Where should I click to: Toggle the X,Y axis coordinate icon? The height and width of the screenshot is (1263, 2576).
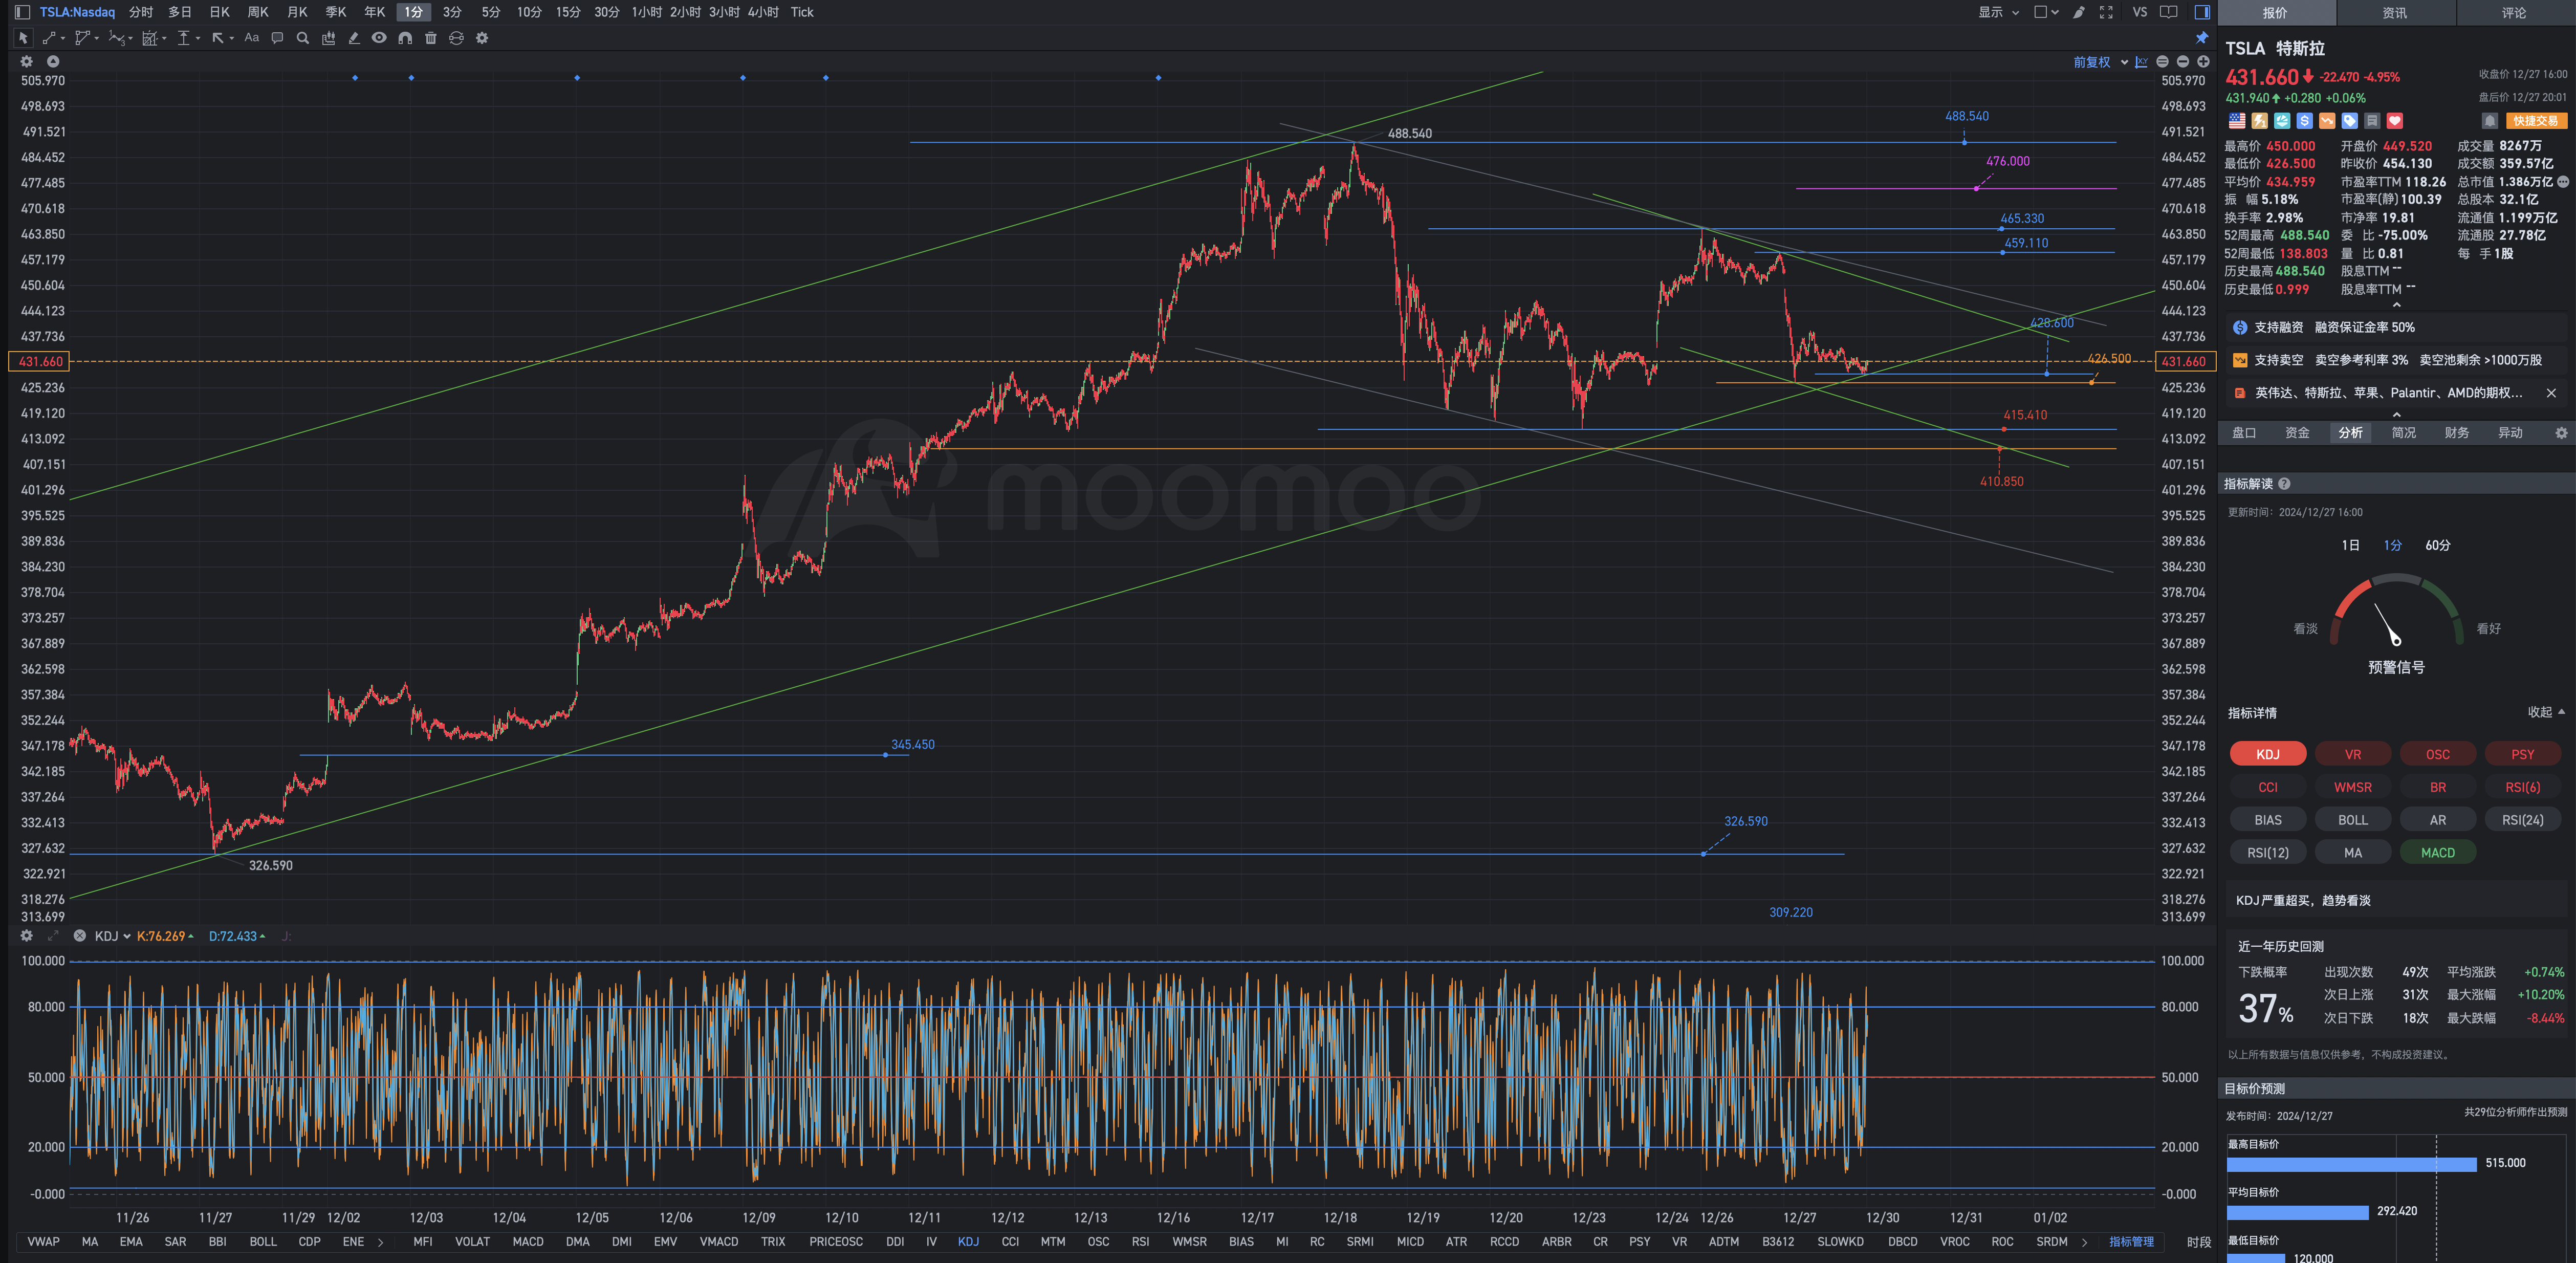(2141, 62)
